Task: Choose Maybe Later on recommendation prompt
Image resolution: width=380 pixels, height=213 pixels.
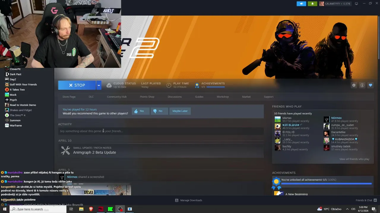Action: pyautogui.click(x=180, y=111)
